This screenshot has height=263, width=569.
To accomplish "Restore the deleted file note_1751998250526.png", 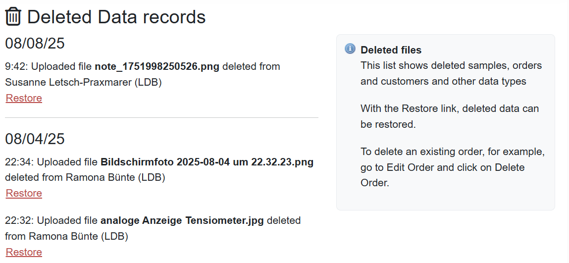I will tap(24, 98).
